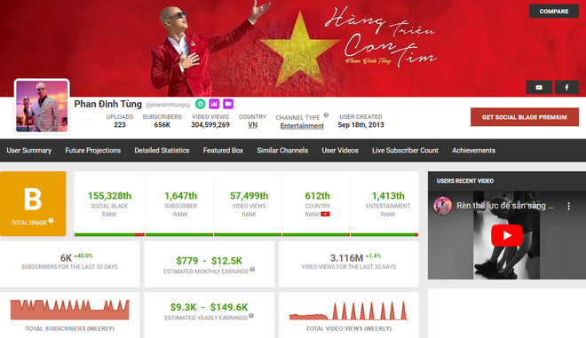Image resolution: width=586 pixels, height=338 pixels.
Task: Click the $9.3K - $149.6K yearly earnings
Action: [x=209, y=307]
